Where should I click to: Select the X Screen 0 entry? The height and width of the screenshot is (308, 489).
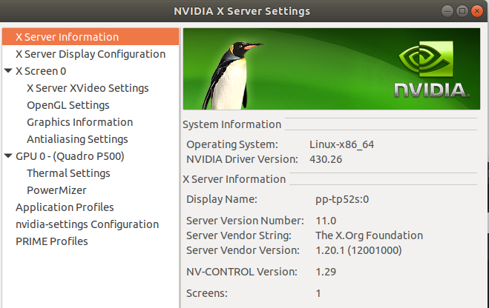point(41,71)
